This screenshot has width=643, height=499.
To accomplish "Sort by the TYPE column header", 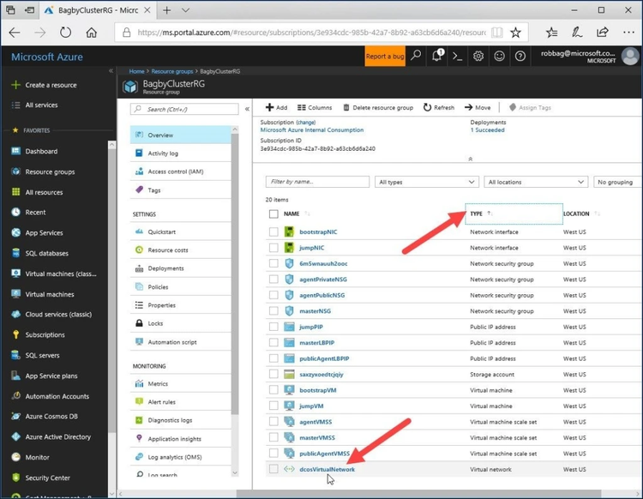I will (477, 213).
